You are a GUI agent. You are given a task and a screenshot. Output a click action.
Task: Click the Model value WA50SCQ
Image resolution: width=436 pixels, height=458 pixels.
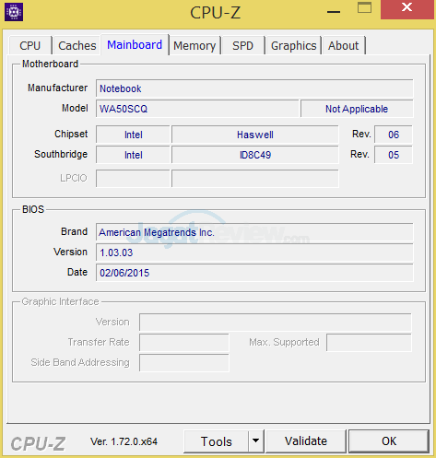coord(197,109)
